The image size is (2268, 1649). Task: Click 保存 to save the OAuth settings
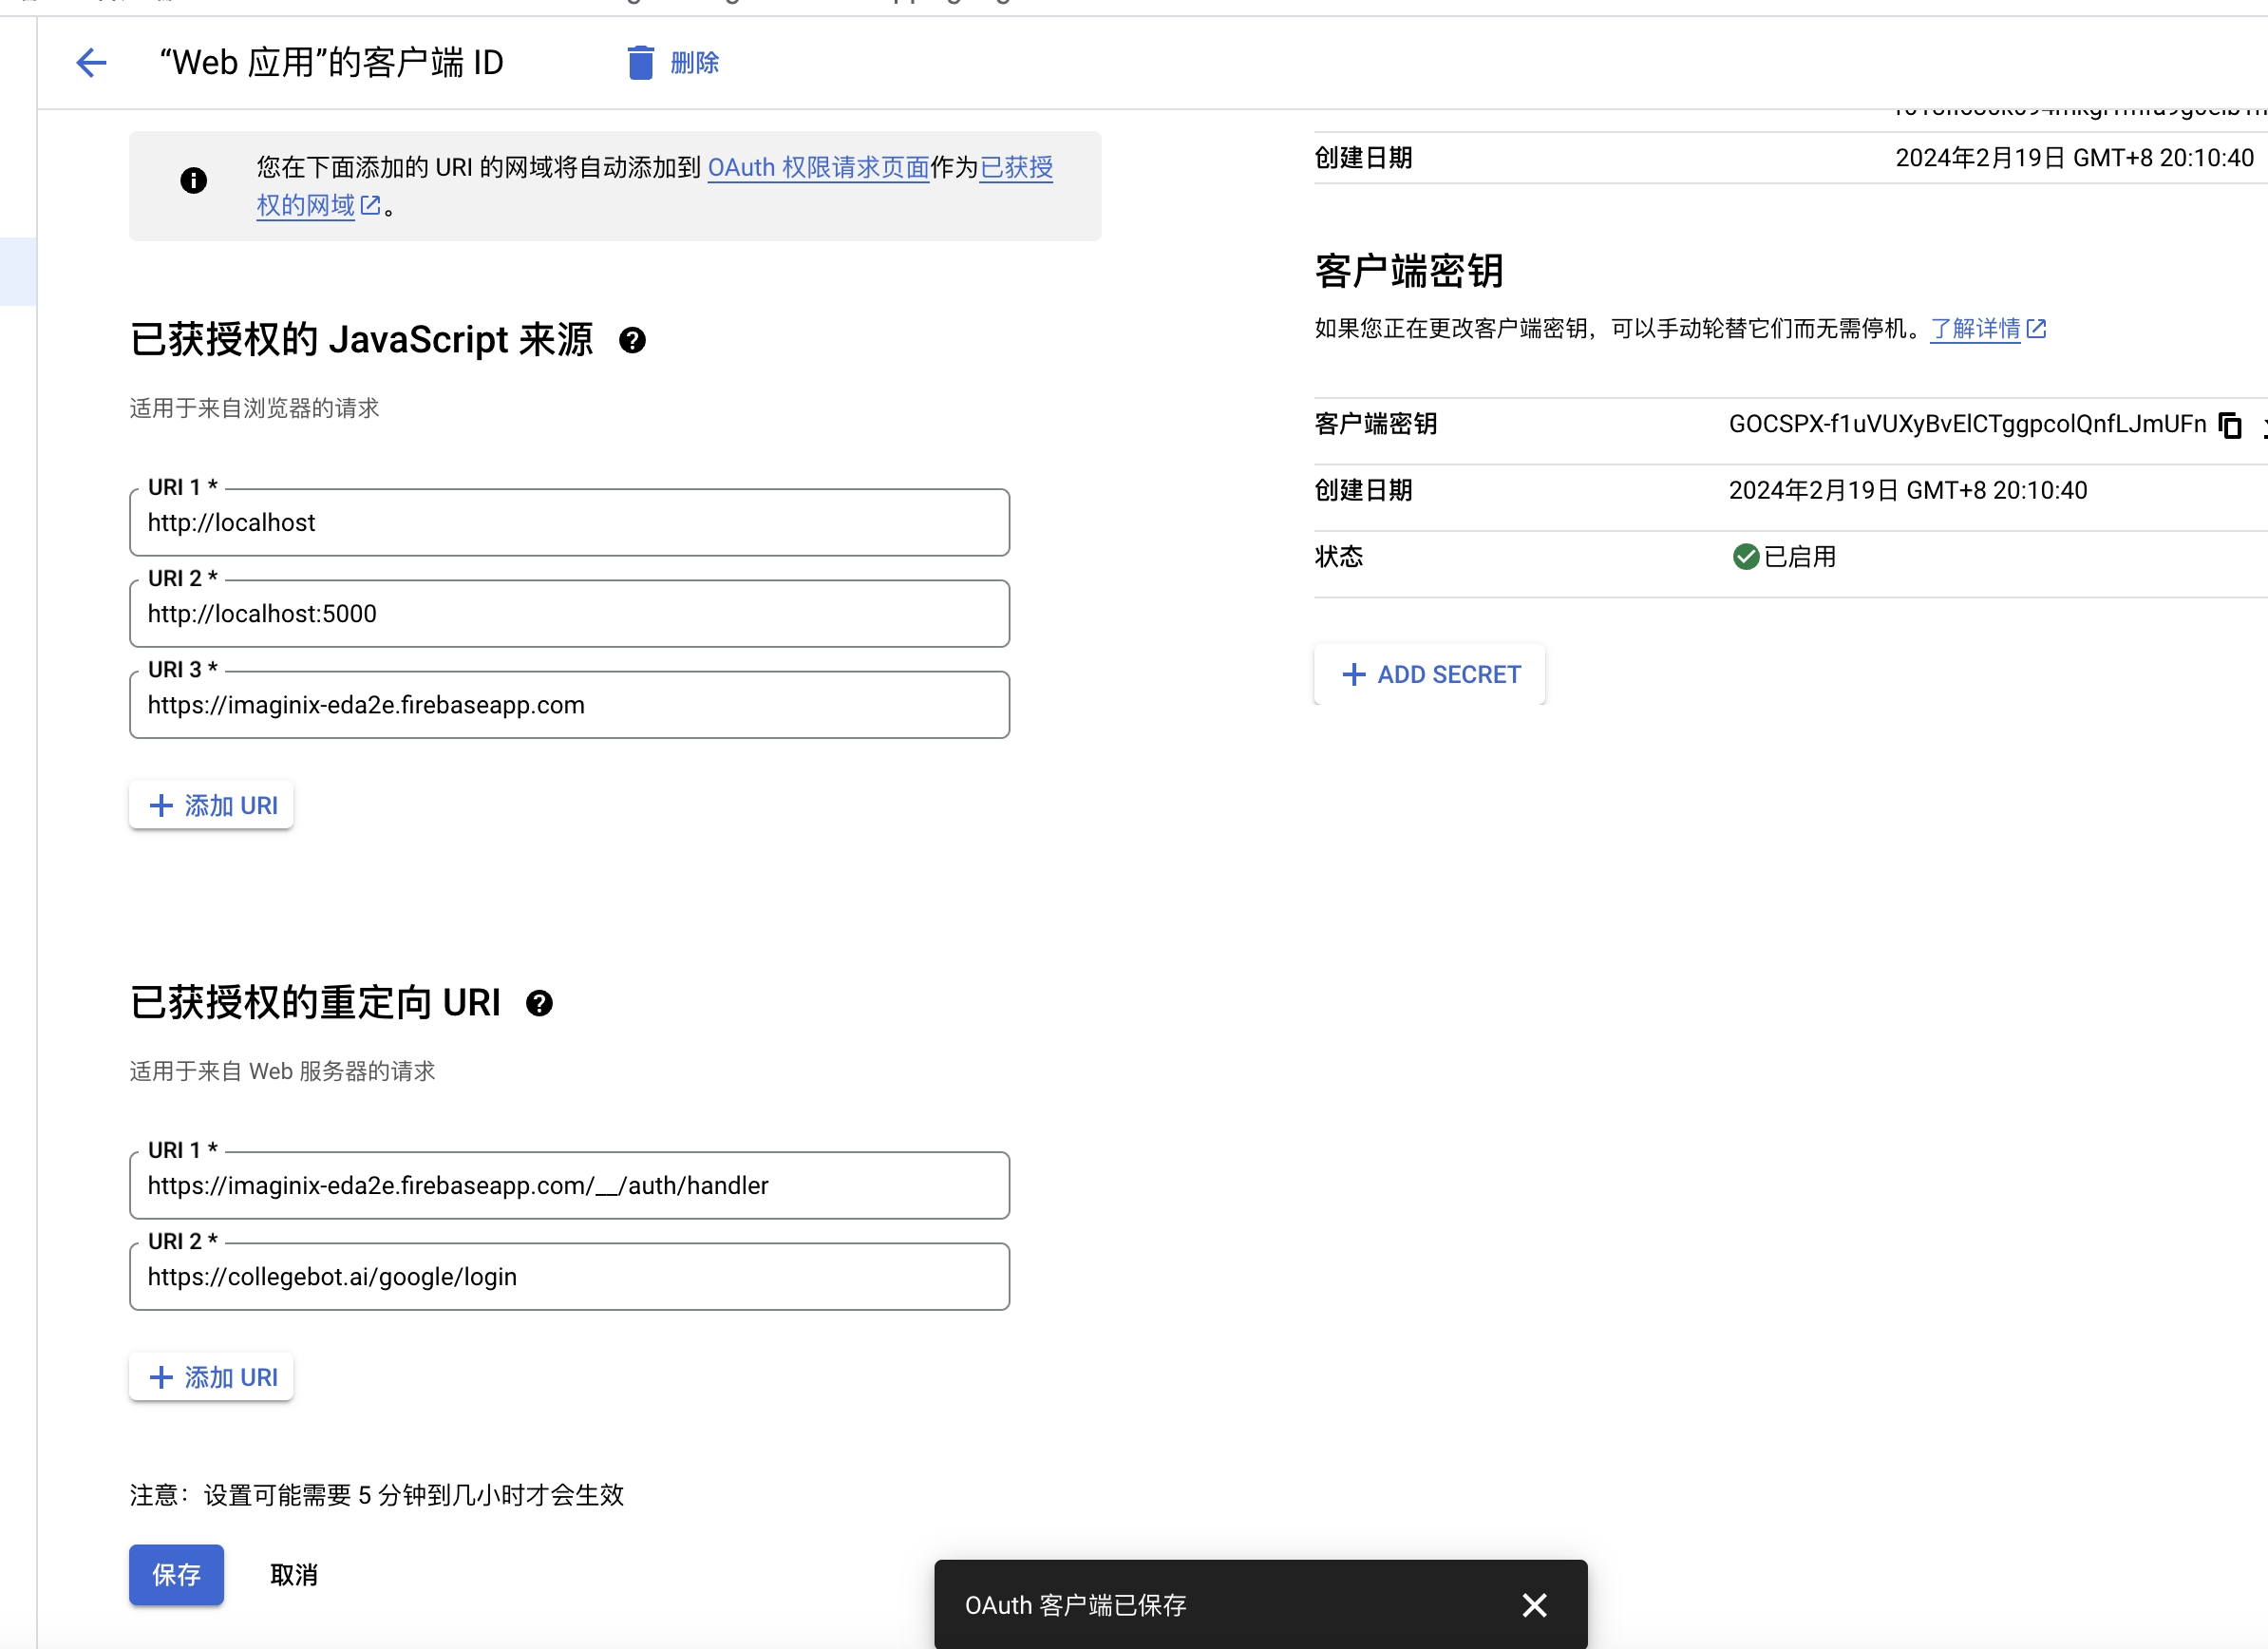pyautogui.click(x=176, y=1574)
